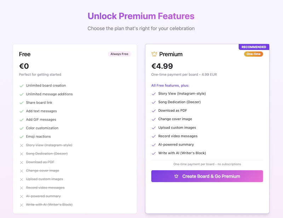Click the X icon beside Record video messages in the Free plan

pos(22,188)
